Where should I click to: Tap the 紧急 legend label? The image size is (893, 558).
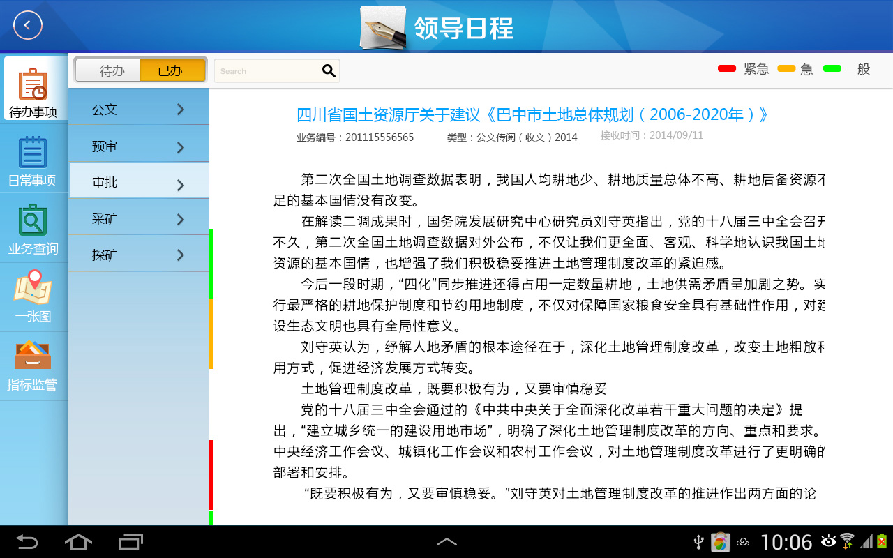click(x=756, y=69)
